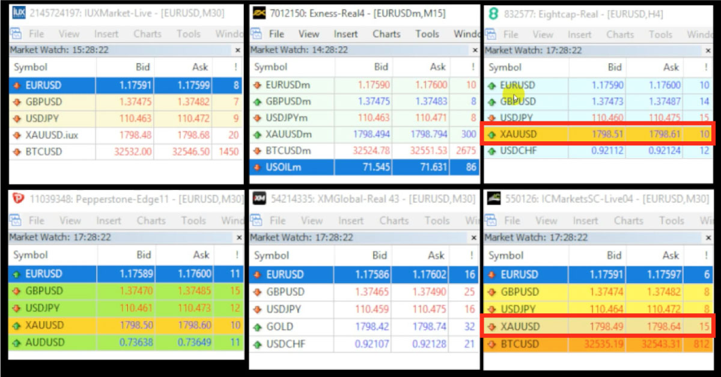Select the USOILm row in the Exness window
The width and height of the screenshot is (721, 377).
[364, 168]
